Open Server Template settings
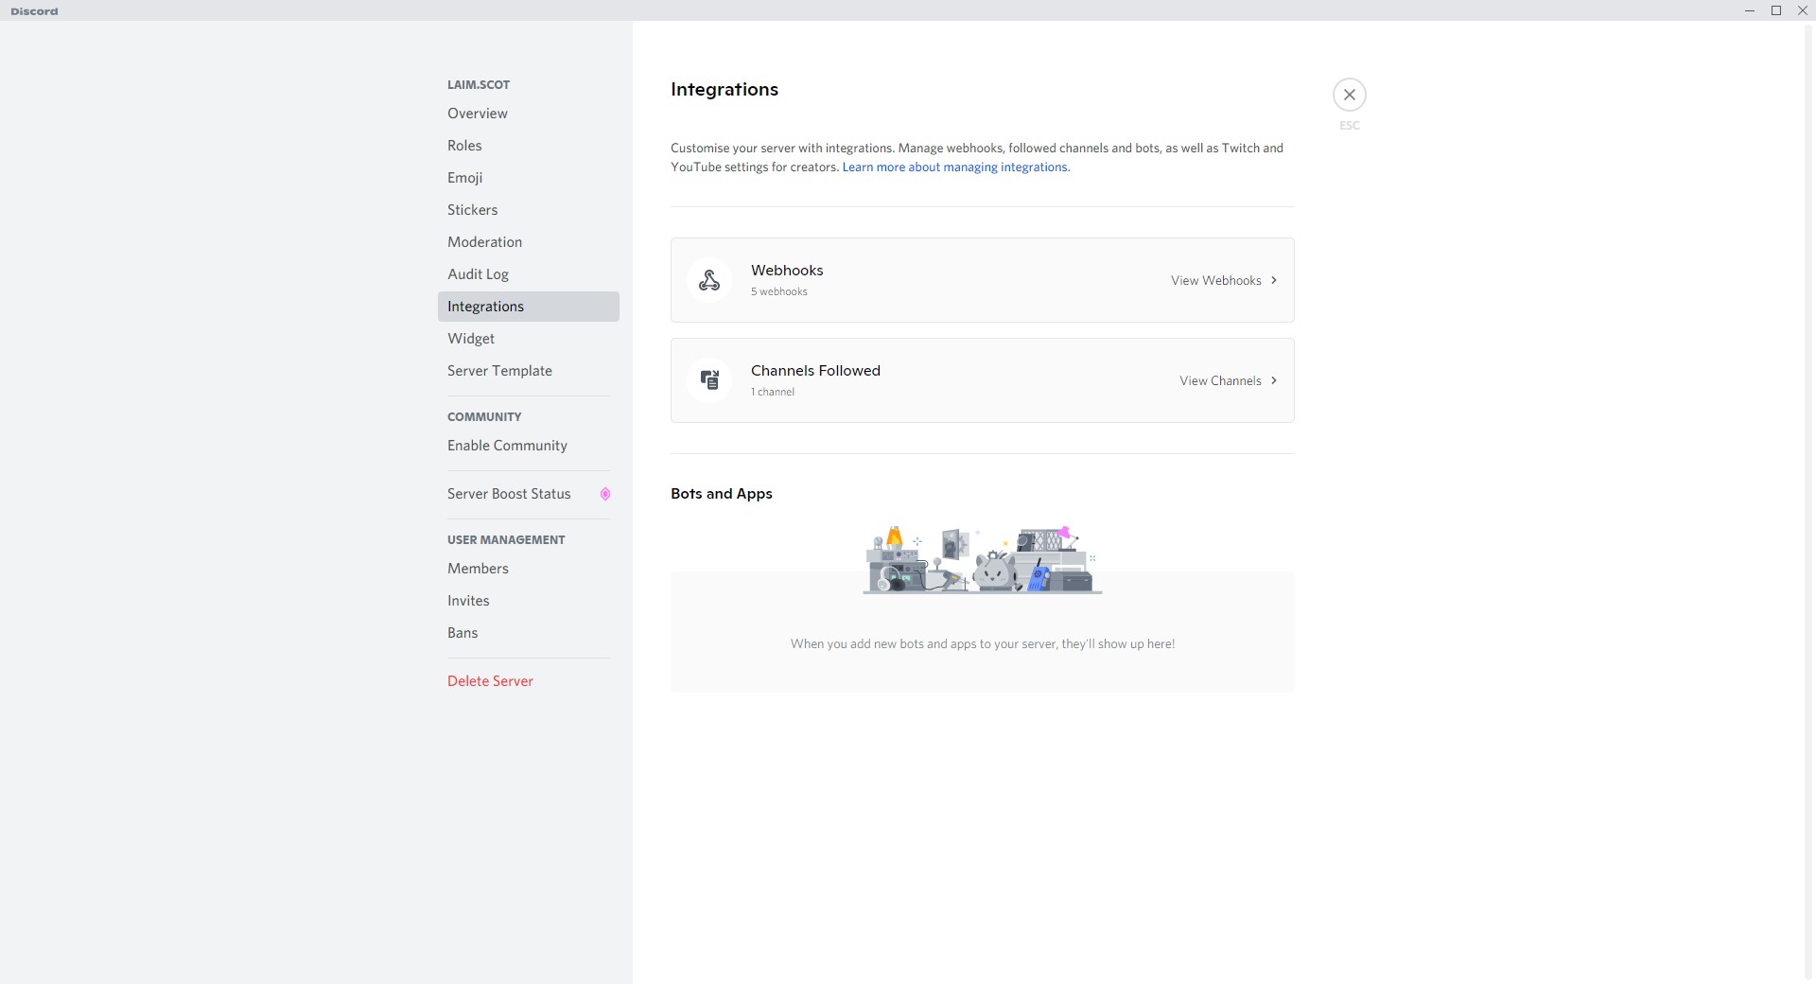Viewport: 1816px width, 984px height. tap(499, 371)
